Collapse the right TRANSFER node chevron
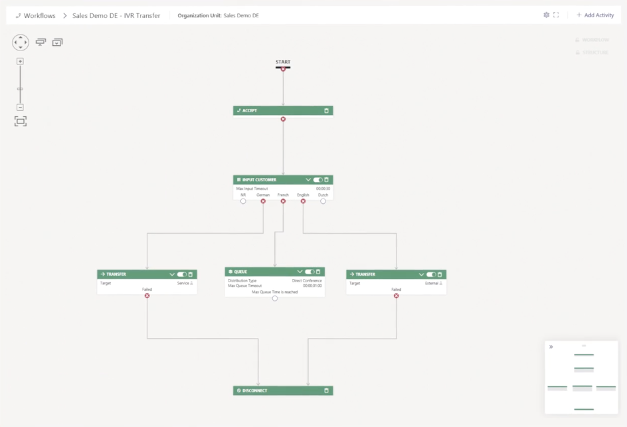Image resolution: width=627 pixels, height=427 pixels. coord(421,274)
